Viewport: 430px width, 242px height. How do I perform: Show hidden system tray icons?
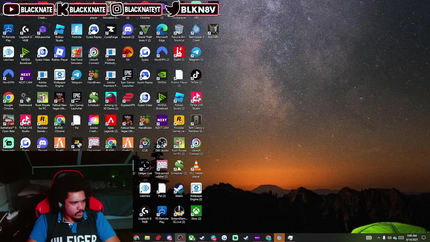(379, 238)
